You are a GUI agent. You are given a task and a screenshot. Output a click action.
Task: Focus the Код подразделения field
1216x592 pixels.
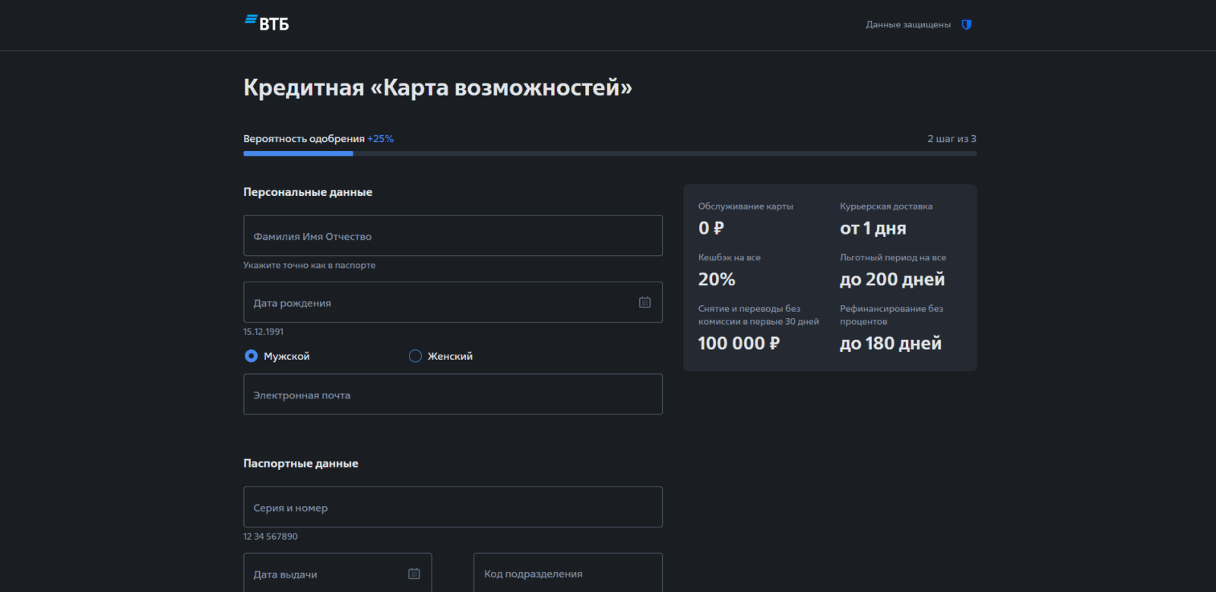[x=568, y=573]
